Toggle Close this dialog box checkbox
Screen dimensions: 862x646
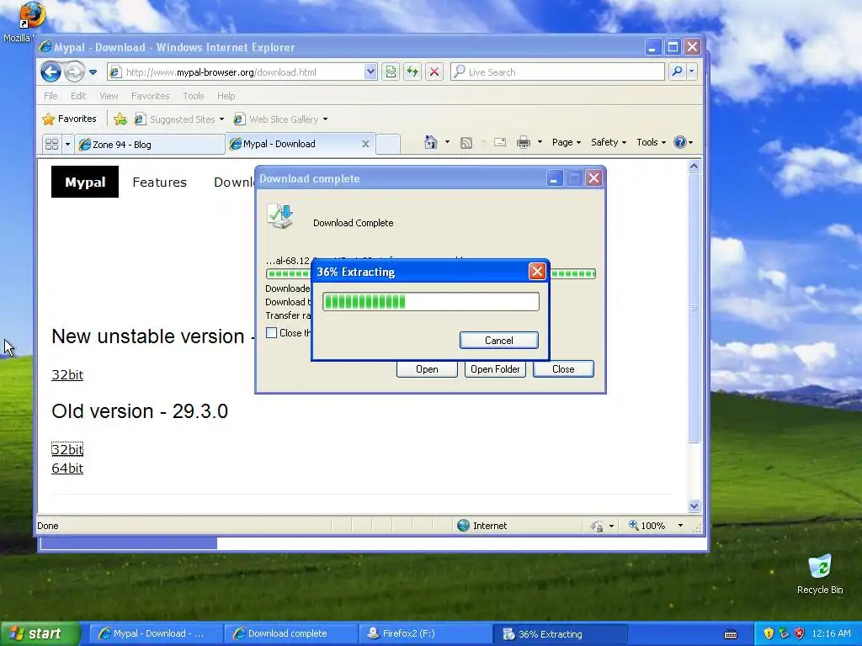click(272, 333)
